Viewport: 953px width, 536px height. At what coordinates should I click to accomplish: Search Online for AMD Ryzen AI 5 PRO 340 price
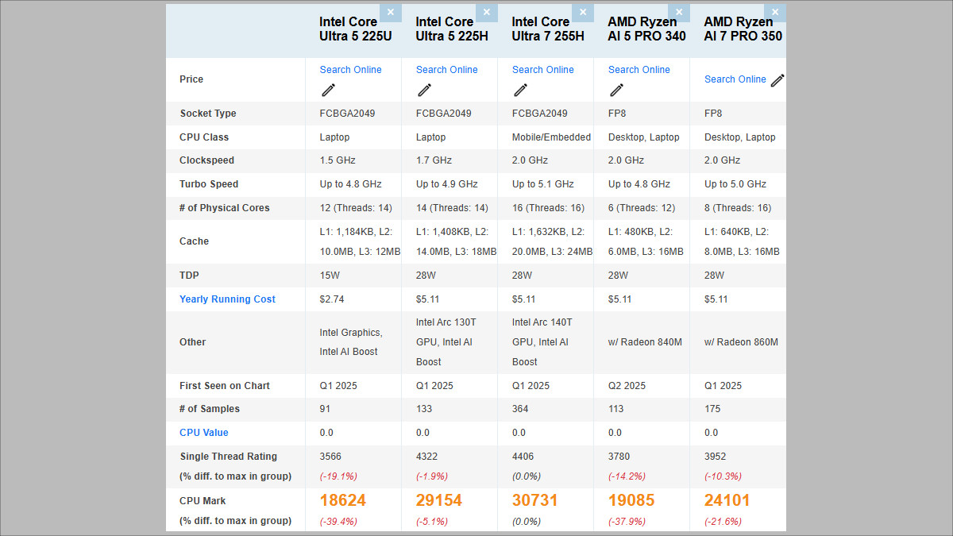point(639,69)
